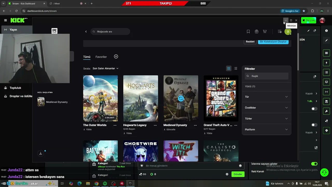
Task: Open the list panel icon in Kick toolbar
Action: click(326, 72)
